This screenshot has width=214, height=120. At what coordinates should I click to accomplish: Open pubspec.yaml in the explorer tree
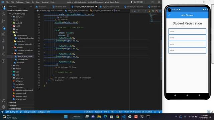(x=21, y=96)
